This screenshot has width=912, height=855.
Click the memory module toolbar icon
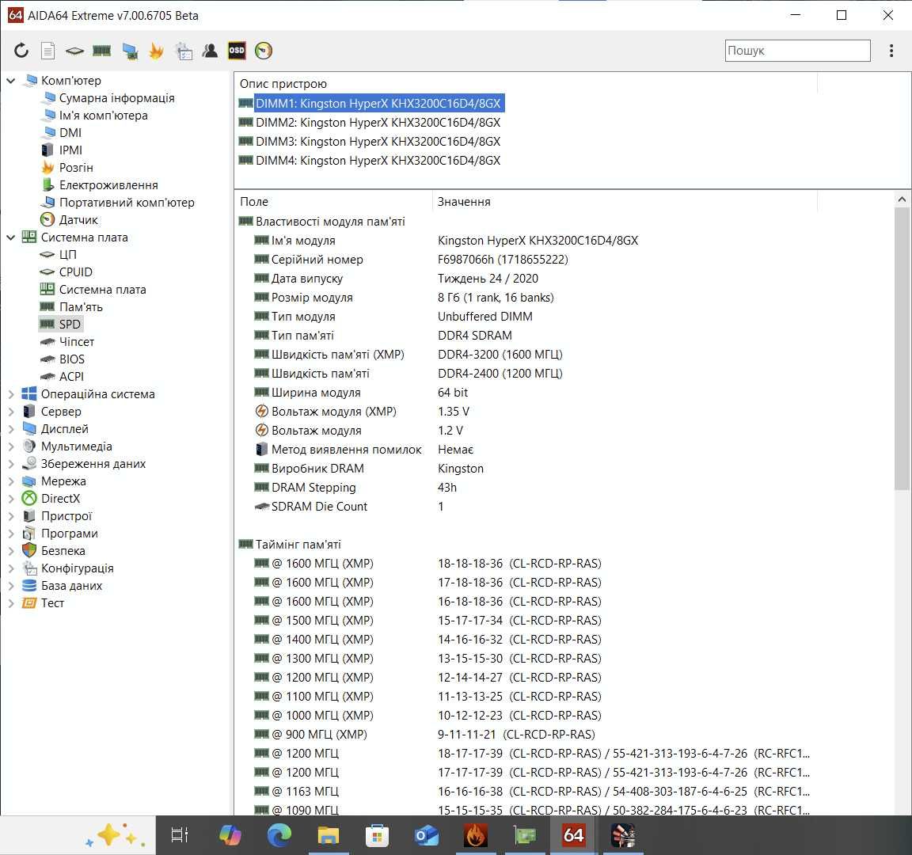[x=102, y=51]
